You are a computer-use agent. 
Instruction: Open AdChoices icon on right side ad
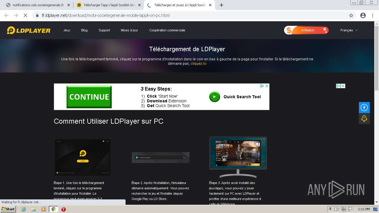click(x=338, y=86)
